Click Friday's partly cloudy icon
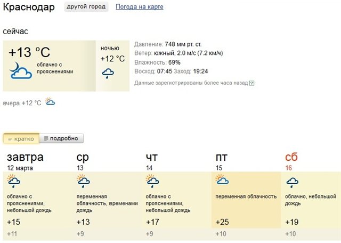The image size is (341, 243). pyautogui.click(x=222, y=181)
